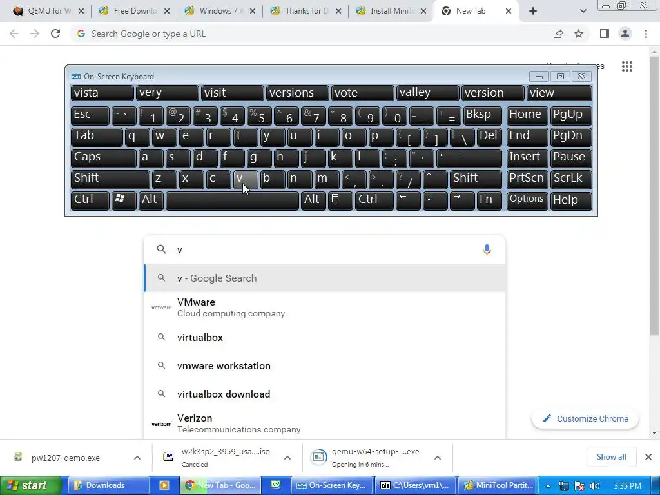Viewport: 660px width, 495px height.
Task: Start voice search with microphone icon
Action: click(x=487, y=249)
